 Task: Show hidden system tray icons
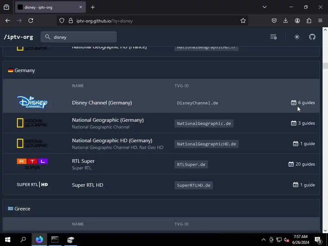click(x=264, y=240)
